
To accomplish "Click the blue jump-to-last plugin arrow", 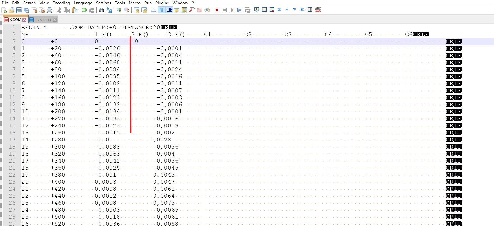I will (x=302, y=10).
